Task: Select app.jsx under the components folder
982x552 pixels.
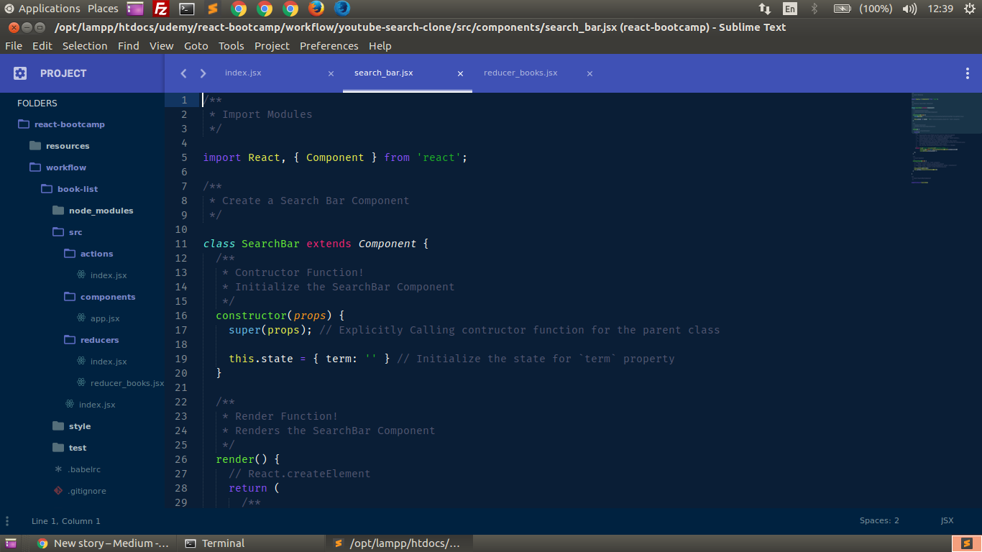Action: (104, 318)
